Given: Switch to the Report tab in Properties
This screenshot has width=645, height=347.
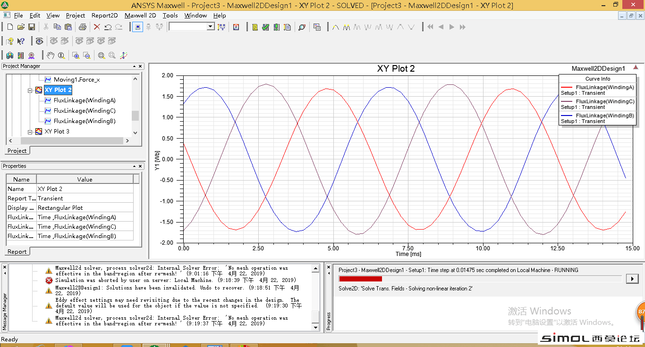Looking at the screenshot, I should (17, 251).
